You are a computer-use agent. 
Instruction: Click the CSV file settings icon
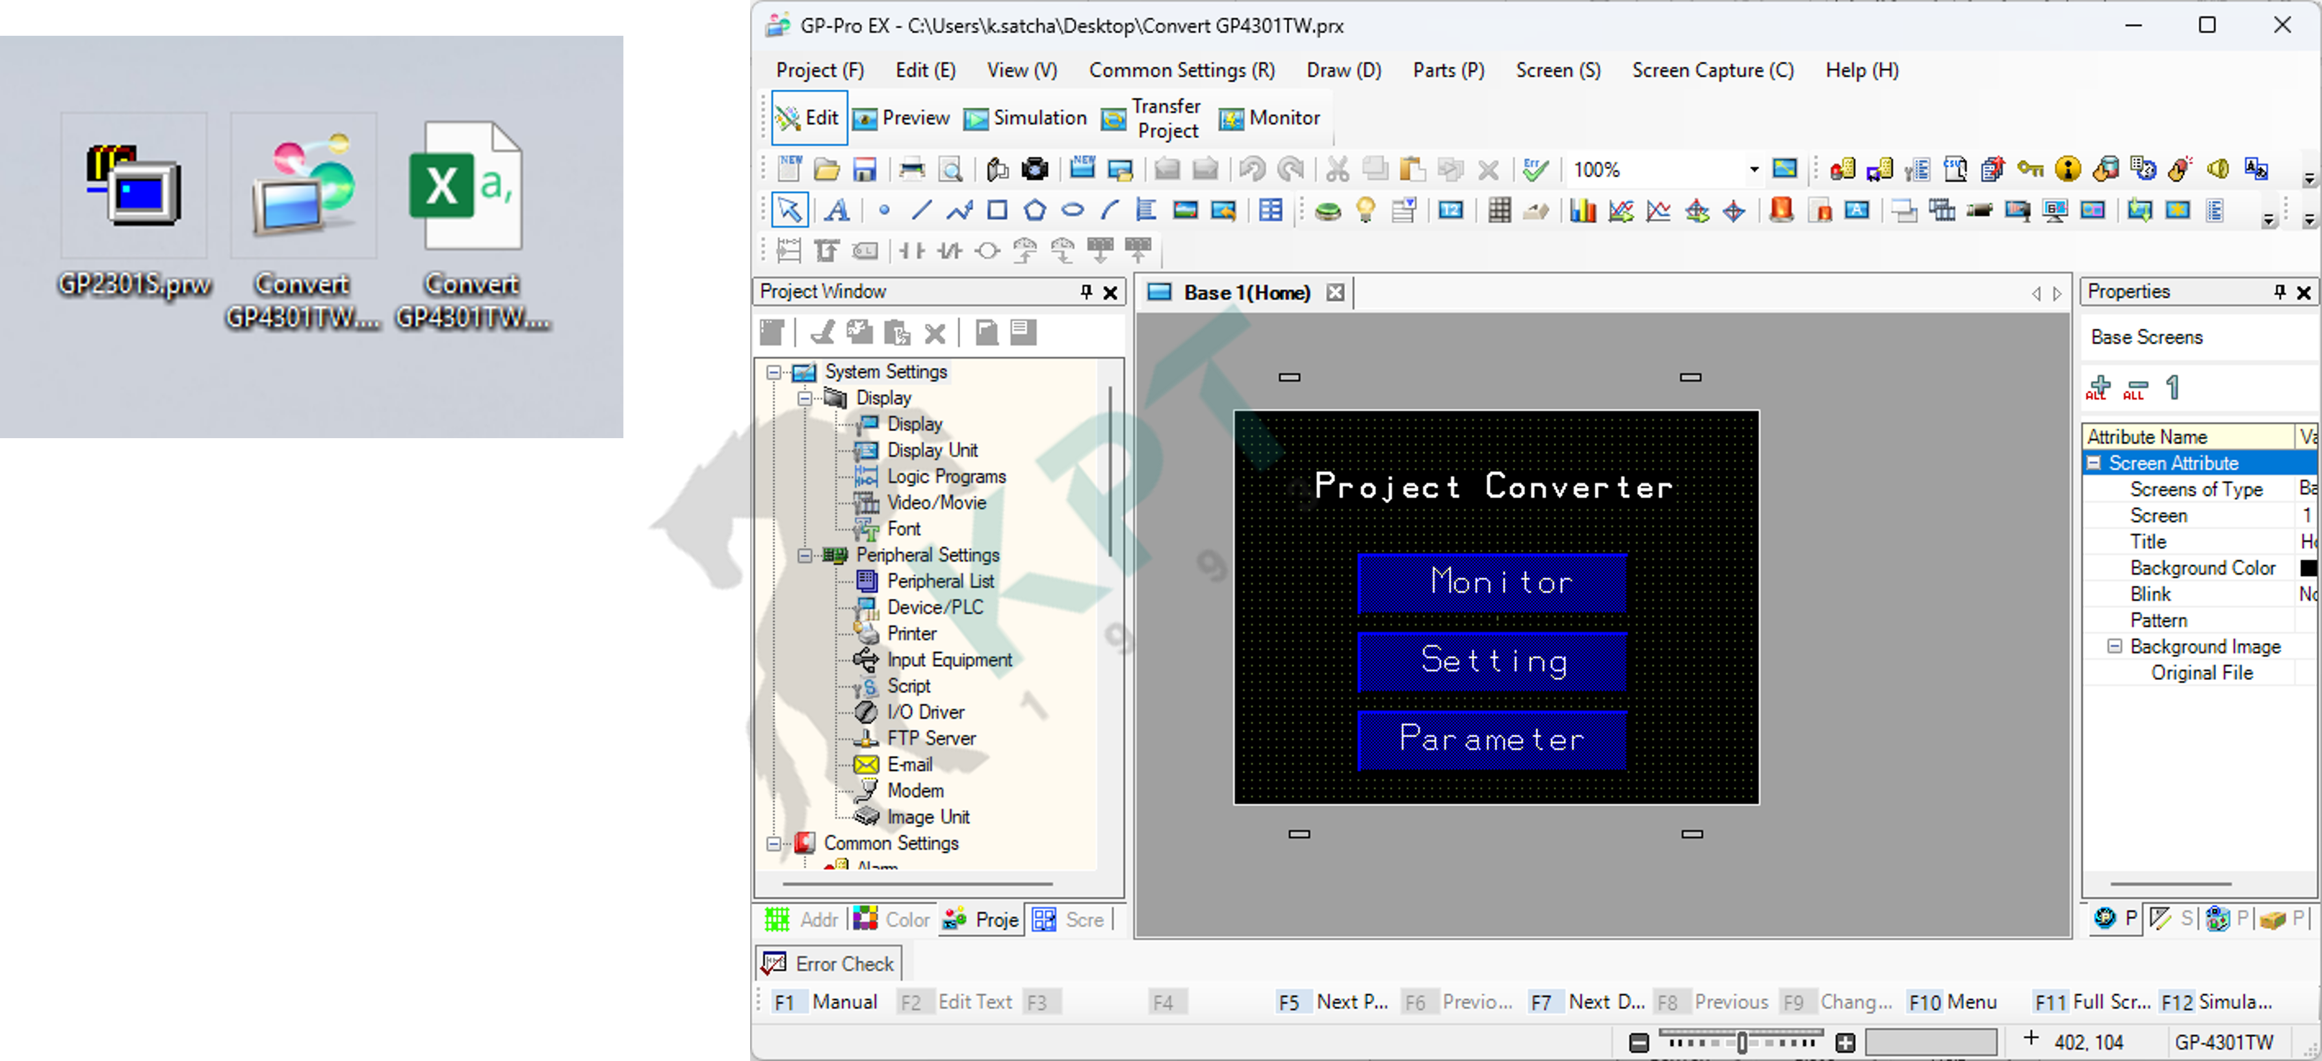point(1955,168)
